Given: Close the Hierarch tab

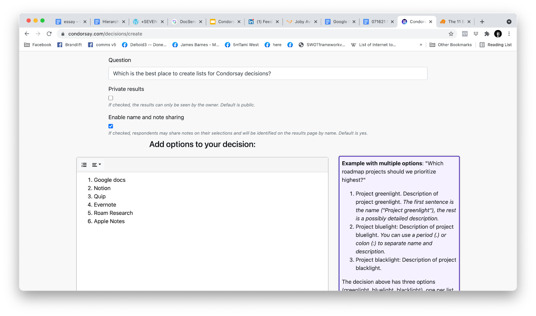Looking at the screenshot, I should tap(124, 22).
